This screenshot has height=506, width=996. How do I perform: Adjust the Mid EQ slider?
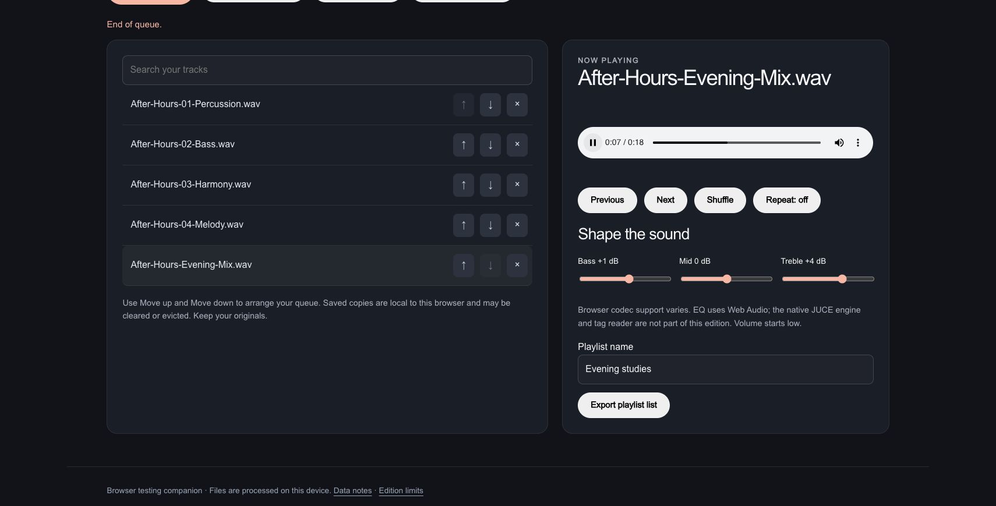[x=727, y=279]
